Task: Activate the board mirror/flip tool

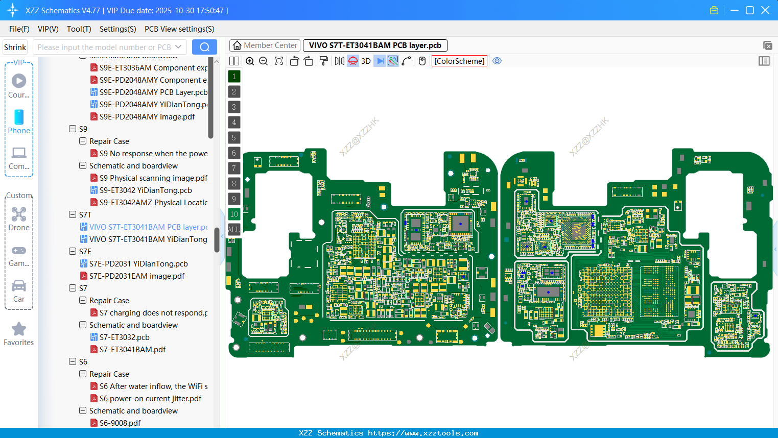Action: [339, 61]
